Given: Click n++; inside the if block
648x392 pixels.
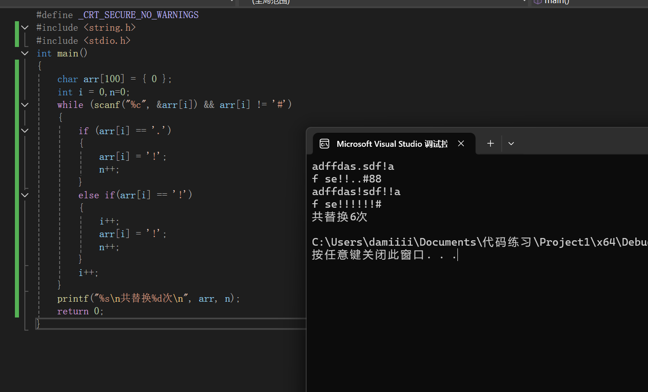Looking at the screenshot, I should pos(109,170).
